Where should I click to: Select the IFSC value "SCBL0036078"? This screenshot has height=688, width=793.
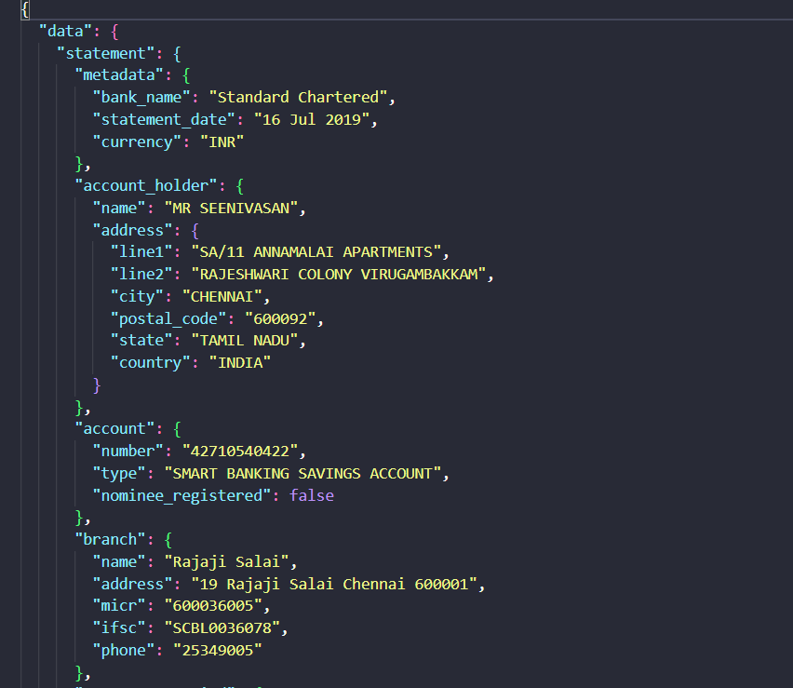[222, 627]
